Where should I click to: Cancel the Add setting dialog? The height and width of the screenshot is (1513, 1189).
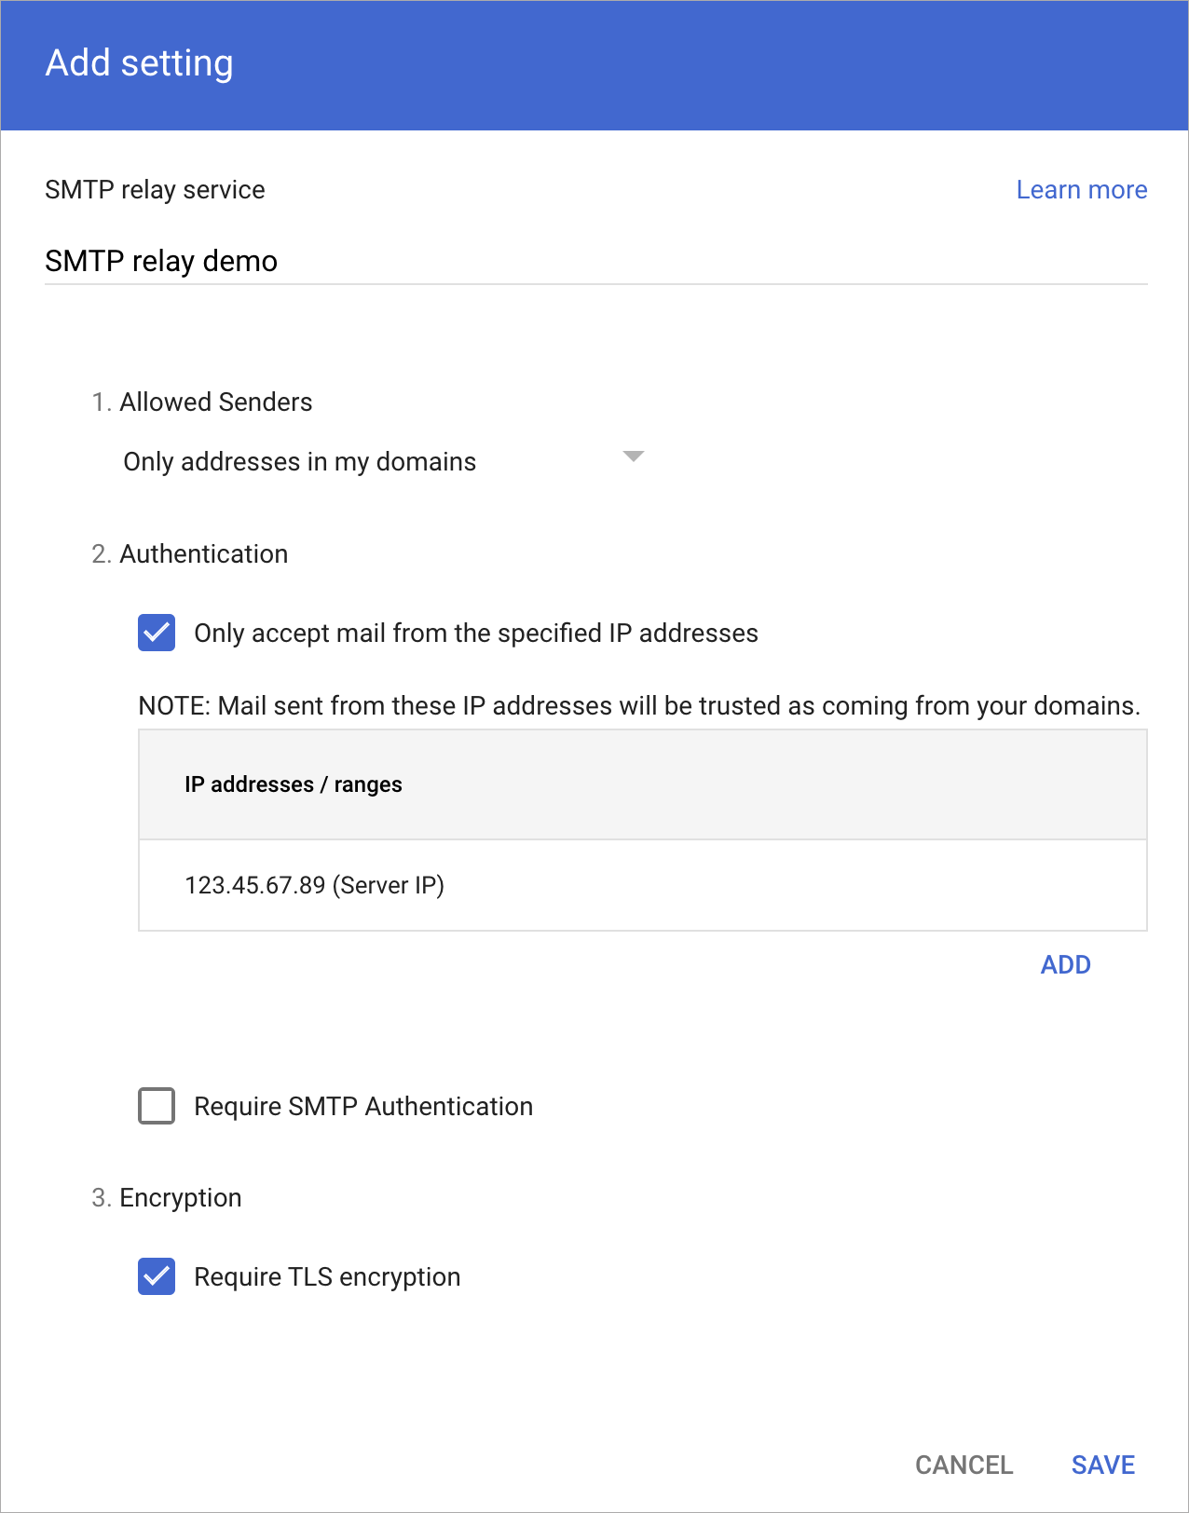[x=964, y=1465]
